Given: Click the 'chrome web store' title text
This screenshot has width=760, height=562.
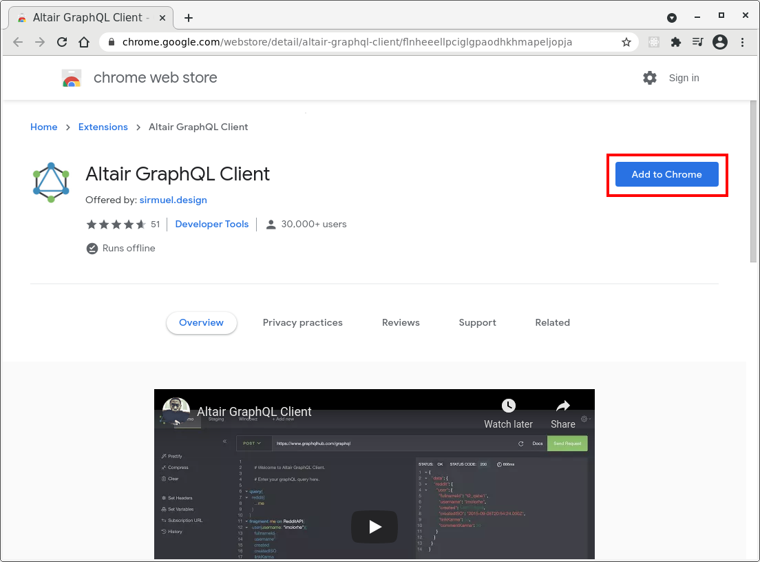Looking at the screenshot, I should tap(155, 78).
